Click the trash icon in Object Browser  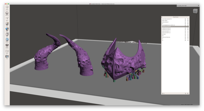[x=188, y=93]
